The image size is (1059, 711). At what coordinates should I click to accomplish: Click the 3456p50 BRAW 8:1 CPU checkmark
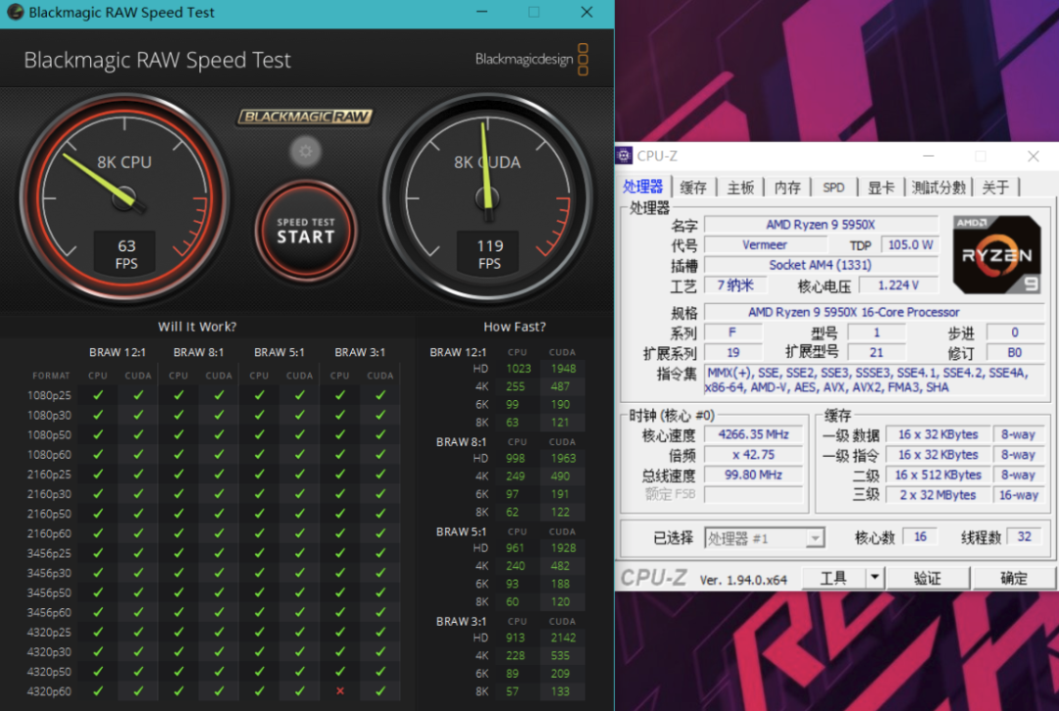[178, 592]
